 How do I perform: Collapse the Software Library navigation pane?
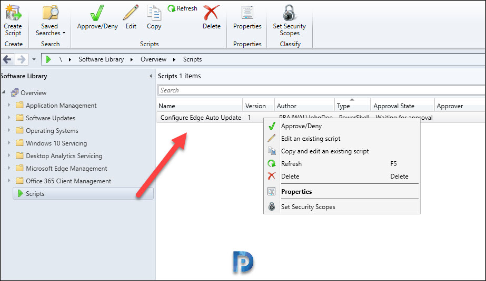click(x=151, y=76)
